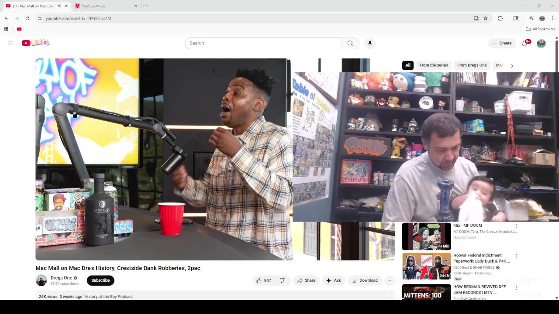Viewport: 559px width, 314px height.
Task: Click the 26K views 3 weeks ago text
Action: tap(61, 297)
